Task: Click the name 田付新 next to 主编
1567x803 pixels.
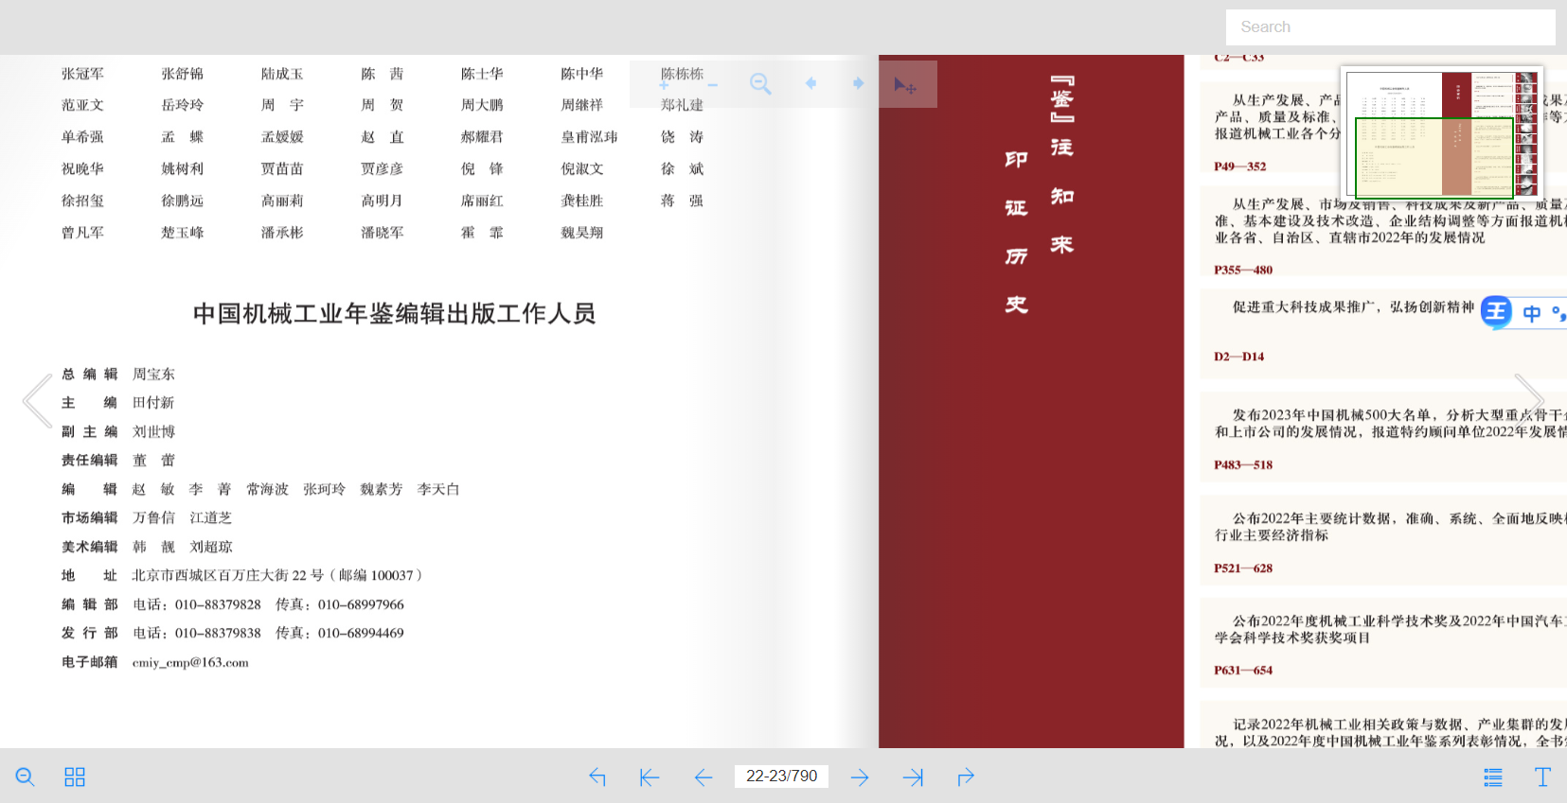Action: [153, 403]
